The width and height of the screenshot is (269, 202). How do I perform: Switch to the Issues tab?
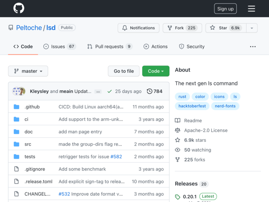[x=60, y=47]
